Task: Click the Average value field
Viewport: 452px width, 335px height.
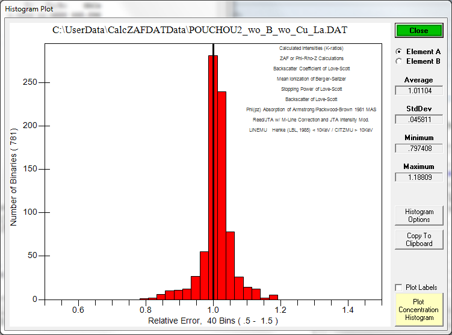Action: pyautogui.click(x=419, y=91)
